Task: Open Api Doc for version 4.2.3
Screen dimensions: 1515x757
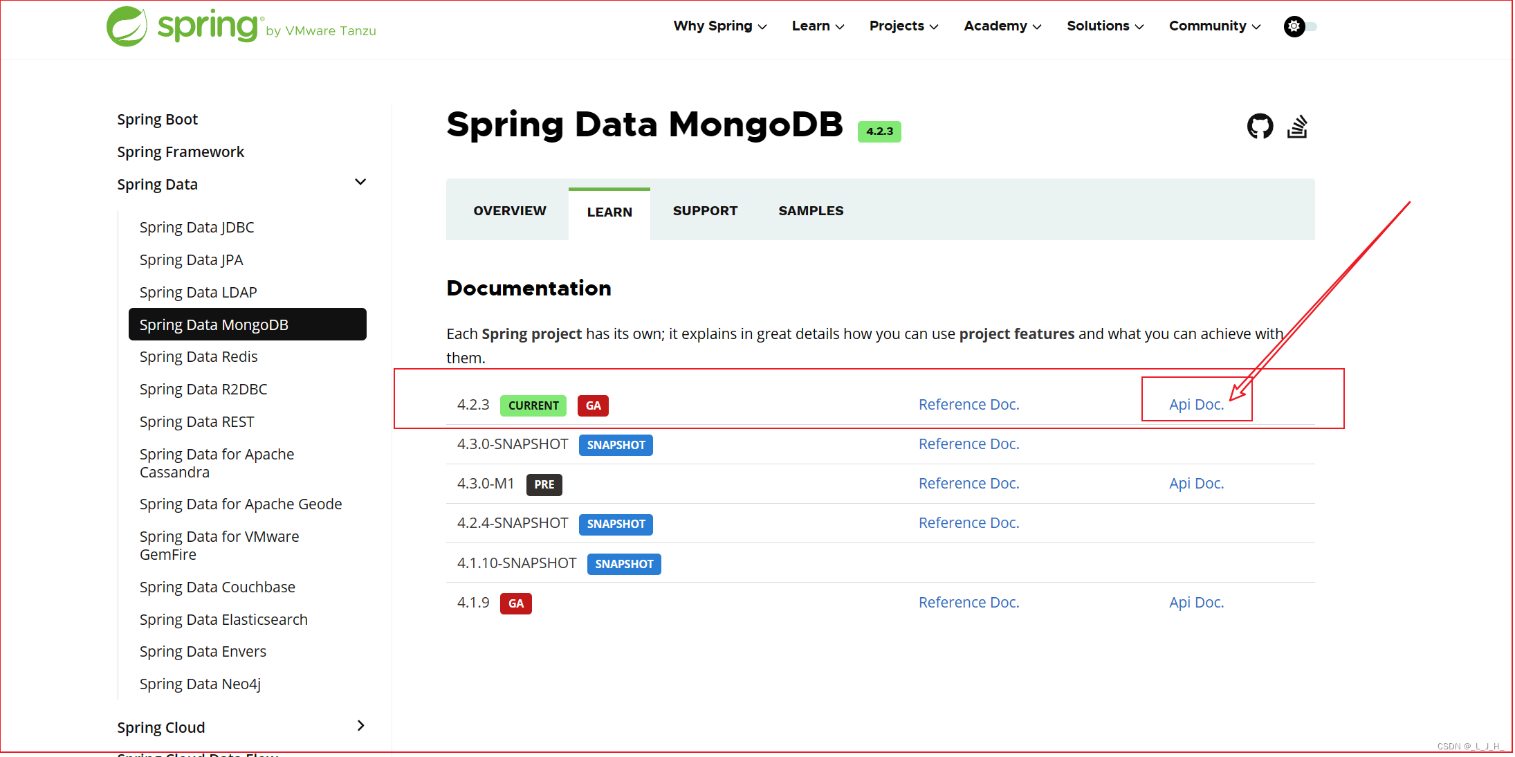Action: pos(1196,405)
